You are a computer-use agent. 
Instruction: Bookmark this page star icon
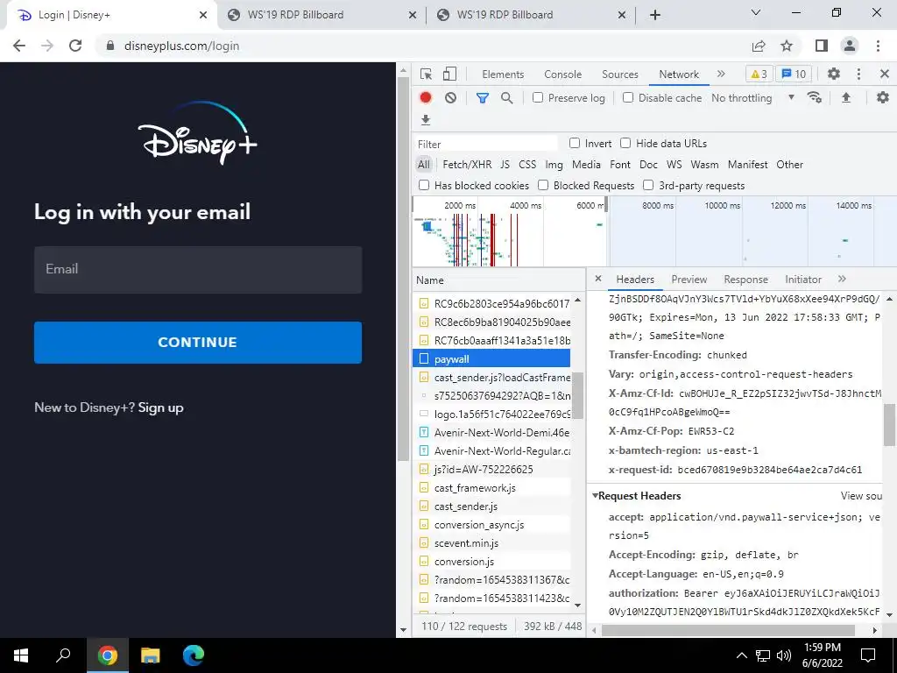pyautogui.click(x=788, y=46)
